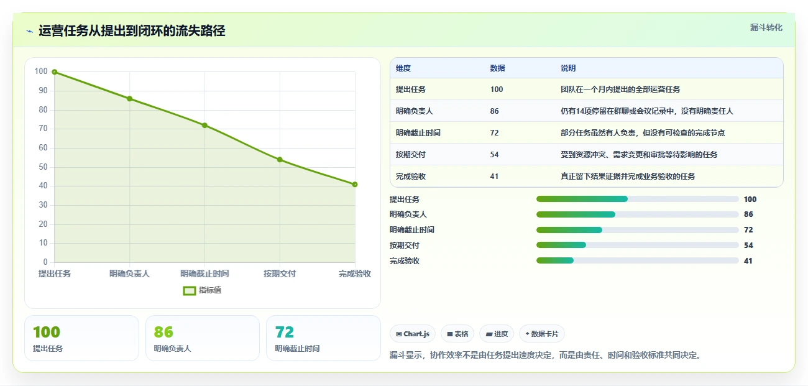Image resolution: width=808 pixels, height=386 pixels.
Task: Select the chart data point for 完成验收
Action: click(x=355, y=184)
